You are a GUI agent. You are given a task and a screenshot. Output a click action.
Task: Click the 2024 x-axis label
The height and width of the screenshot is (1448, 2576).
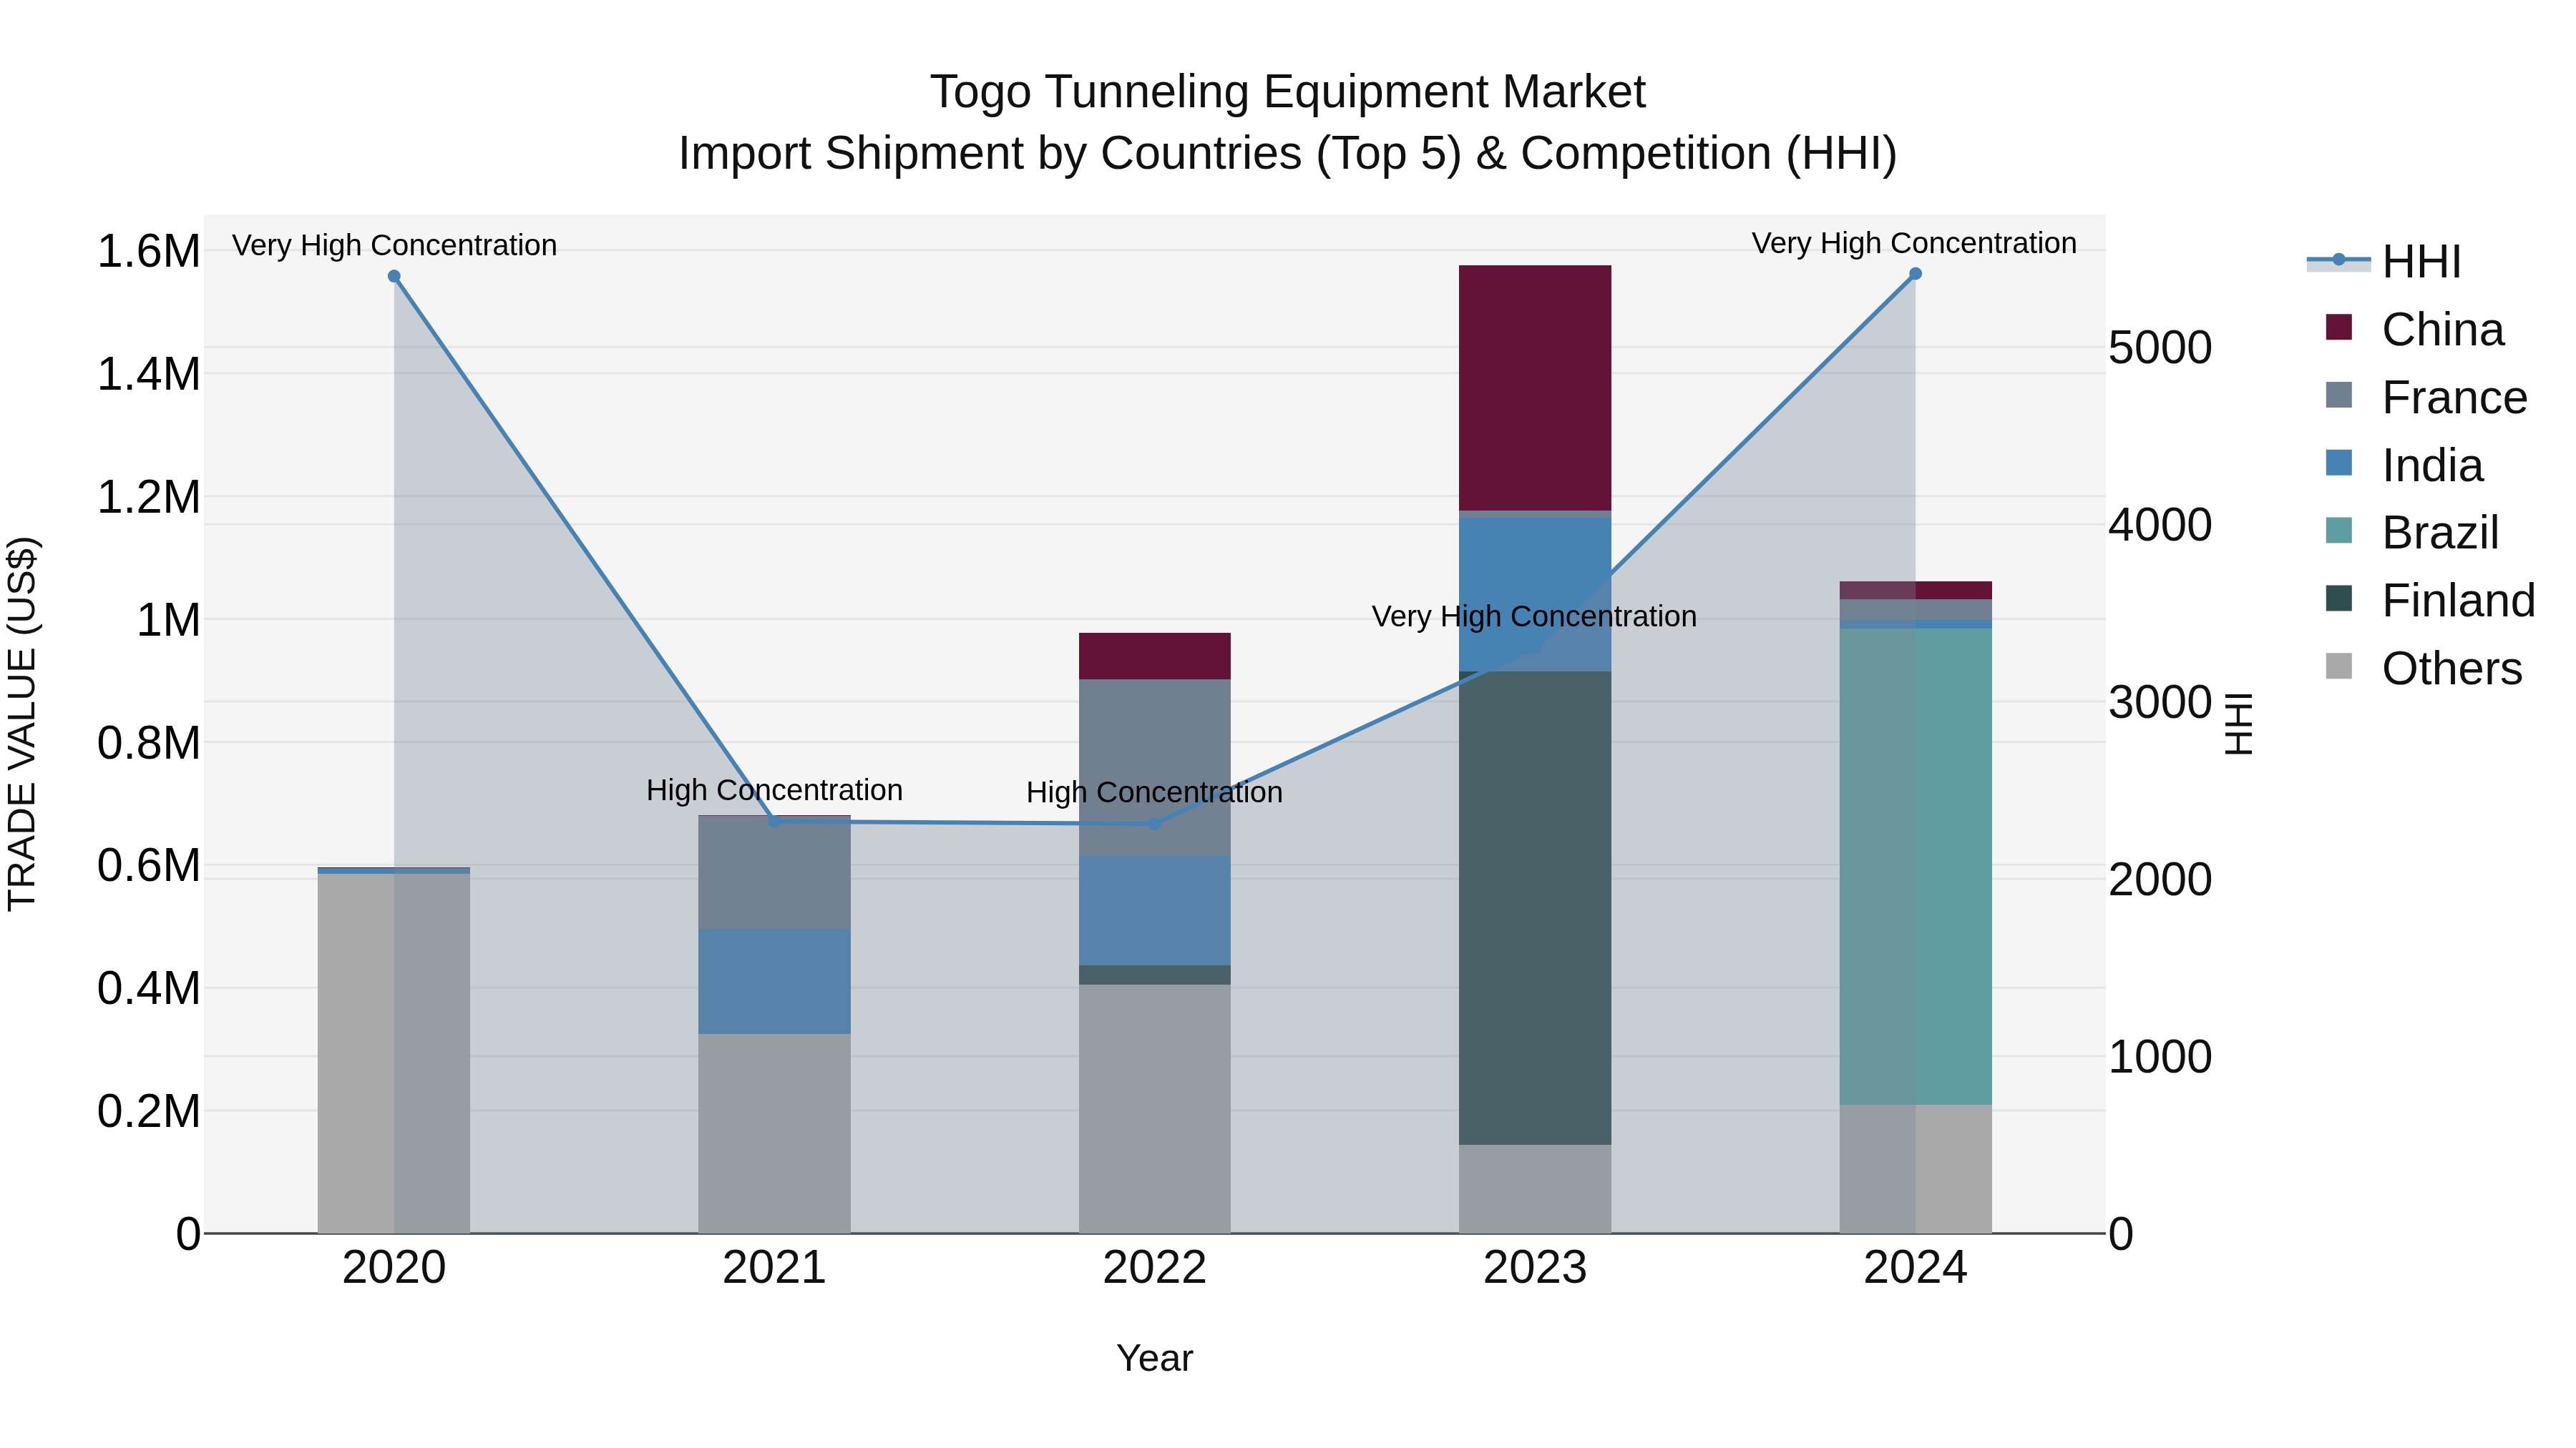point(1916,1268)
